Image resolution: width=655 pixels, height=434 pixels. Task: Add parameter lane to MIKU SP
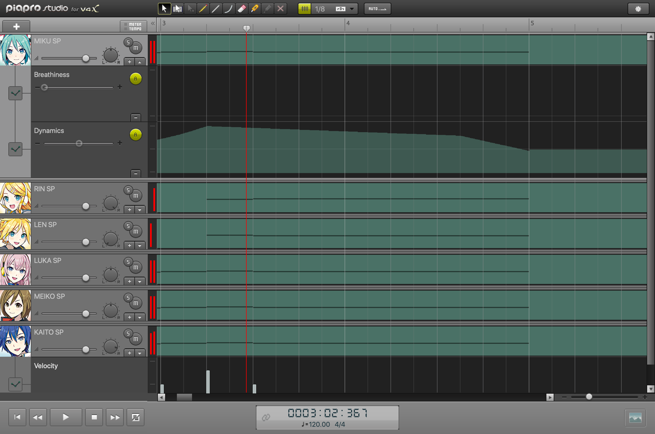click(x=130, y=62)
